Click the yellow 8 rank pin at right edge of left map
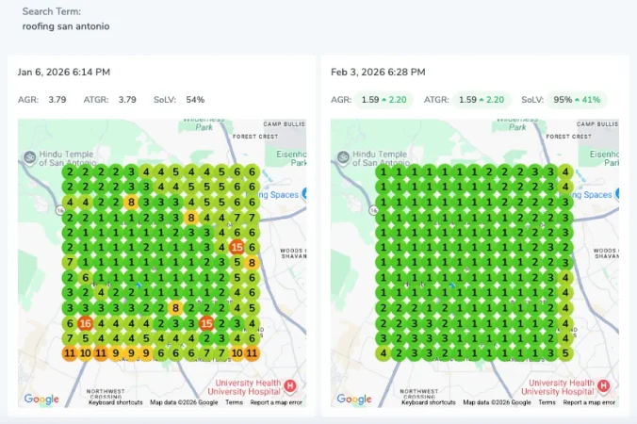The height and width of the screenshot is (424, 637). point(252,263)
